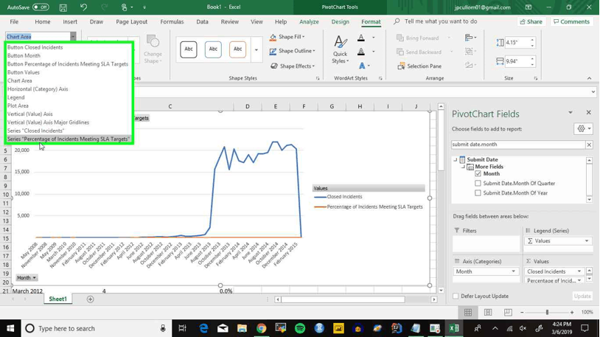Open Shape Fill paint bucket
Image resolution: width=600 pixels, height=337 pixels.
tap(273, 37)
